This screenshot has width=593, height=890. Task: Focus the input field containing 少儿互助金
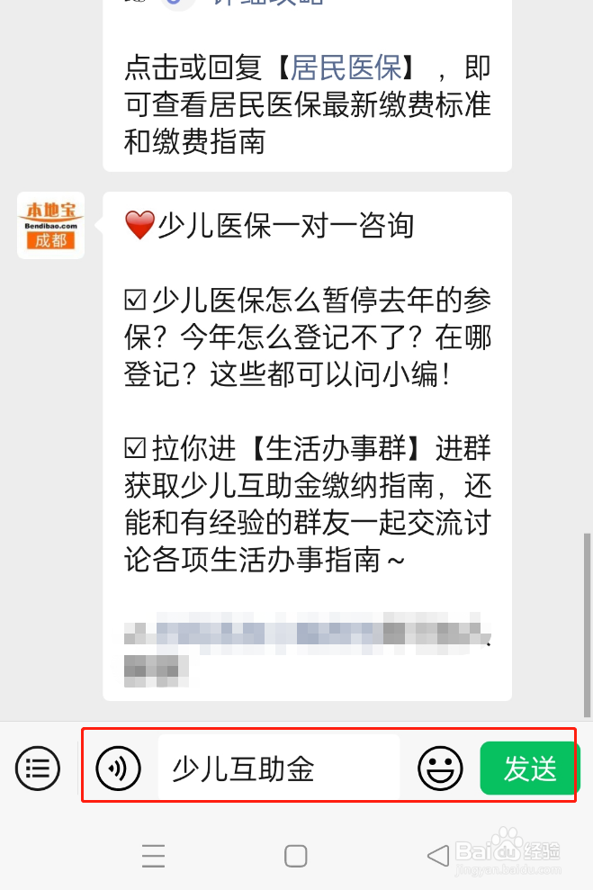(279, 769)
